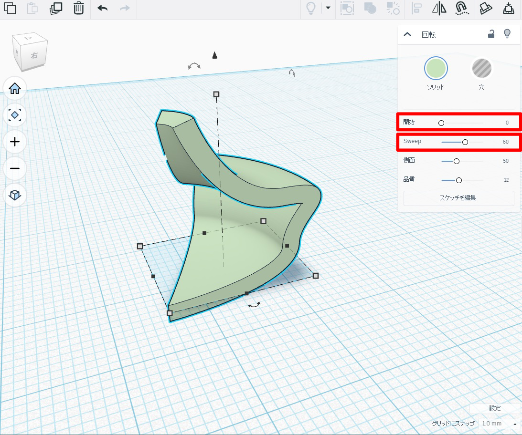Viewport: 522px width, 435px height.
Task: Toggle the shape visibility lightbulb in panel
Action: click(507, 33)
